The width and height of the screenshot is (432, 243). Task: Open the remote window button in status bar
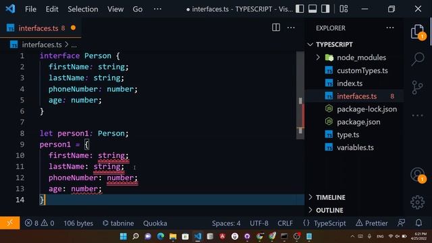click(x=9, y=223)
